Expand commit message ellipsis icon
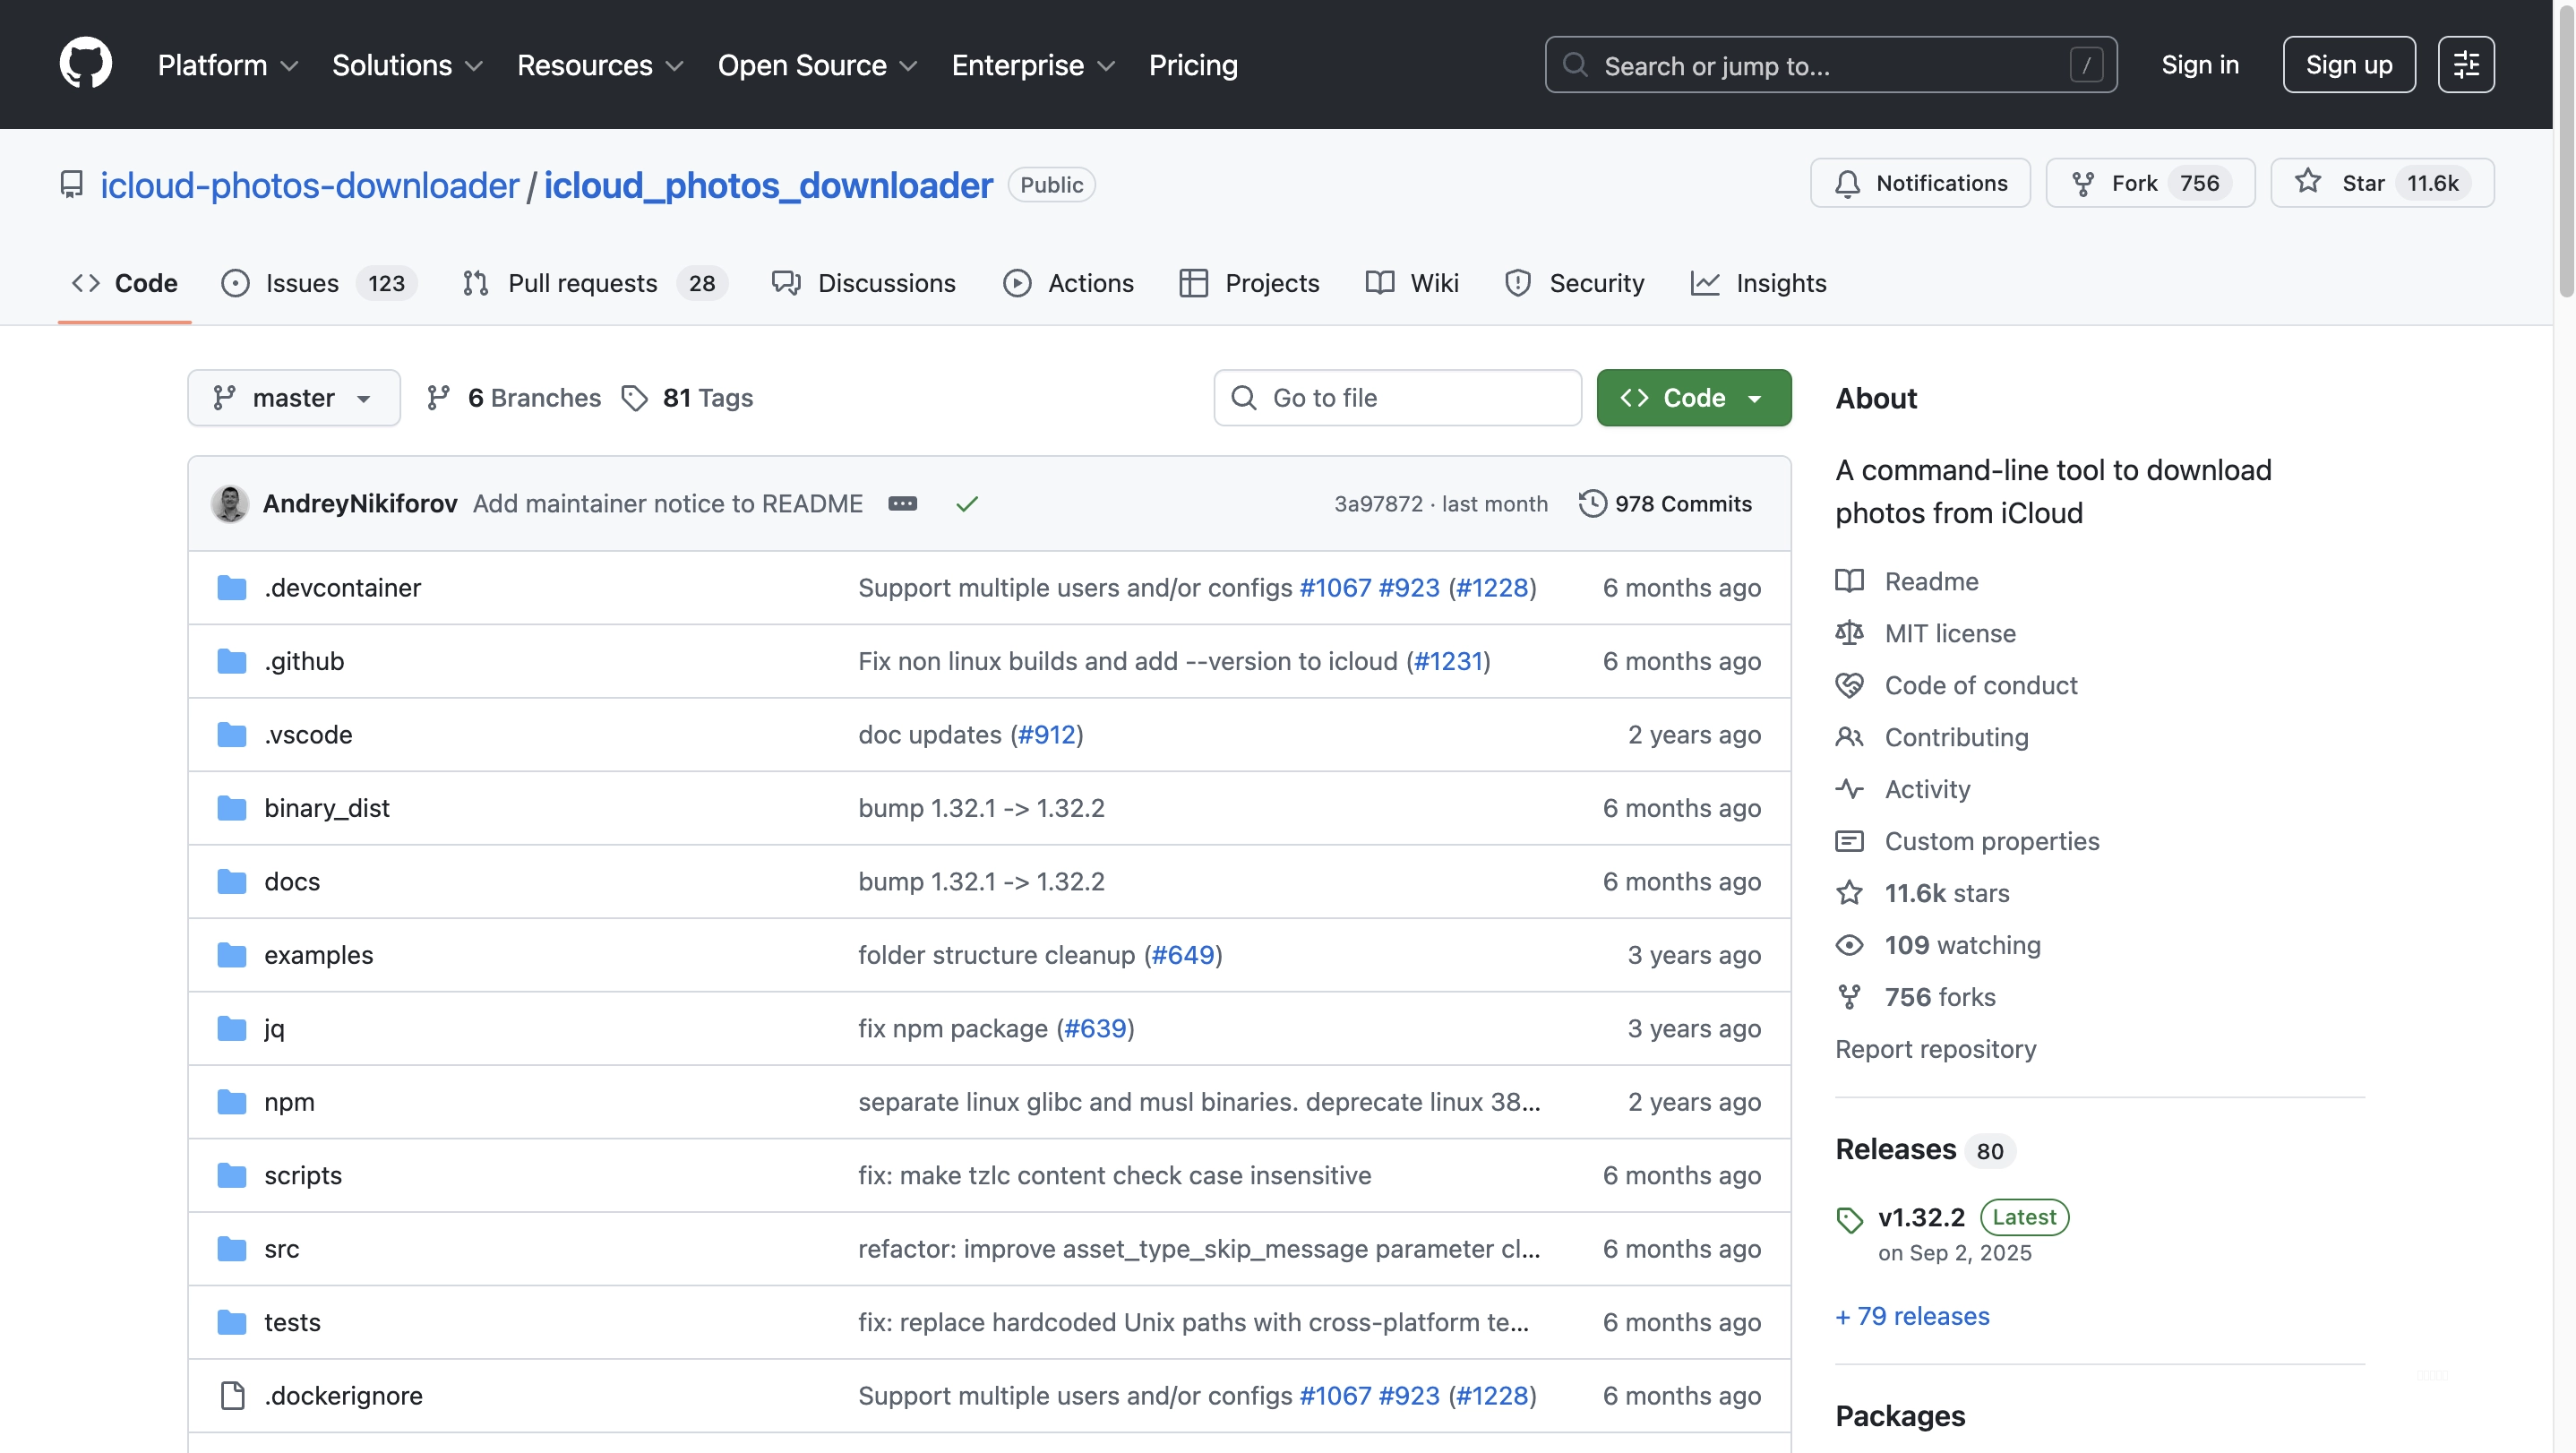Image resolution: width=2576 pixels, height=1453 pixels. tap(902, 504)
